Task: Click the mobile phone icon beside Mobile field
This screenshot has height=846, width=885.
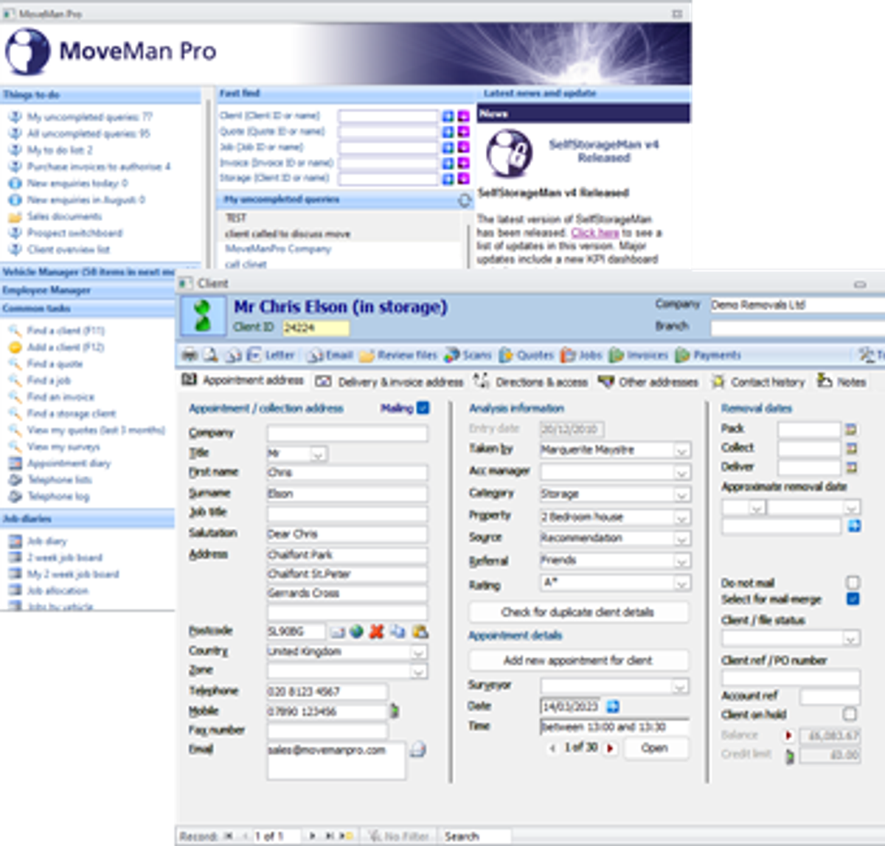Action: click(x=395, y=711)
